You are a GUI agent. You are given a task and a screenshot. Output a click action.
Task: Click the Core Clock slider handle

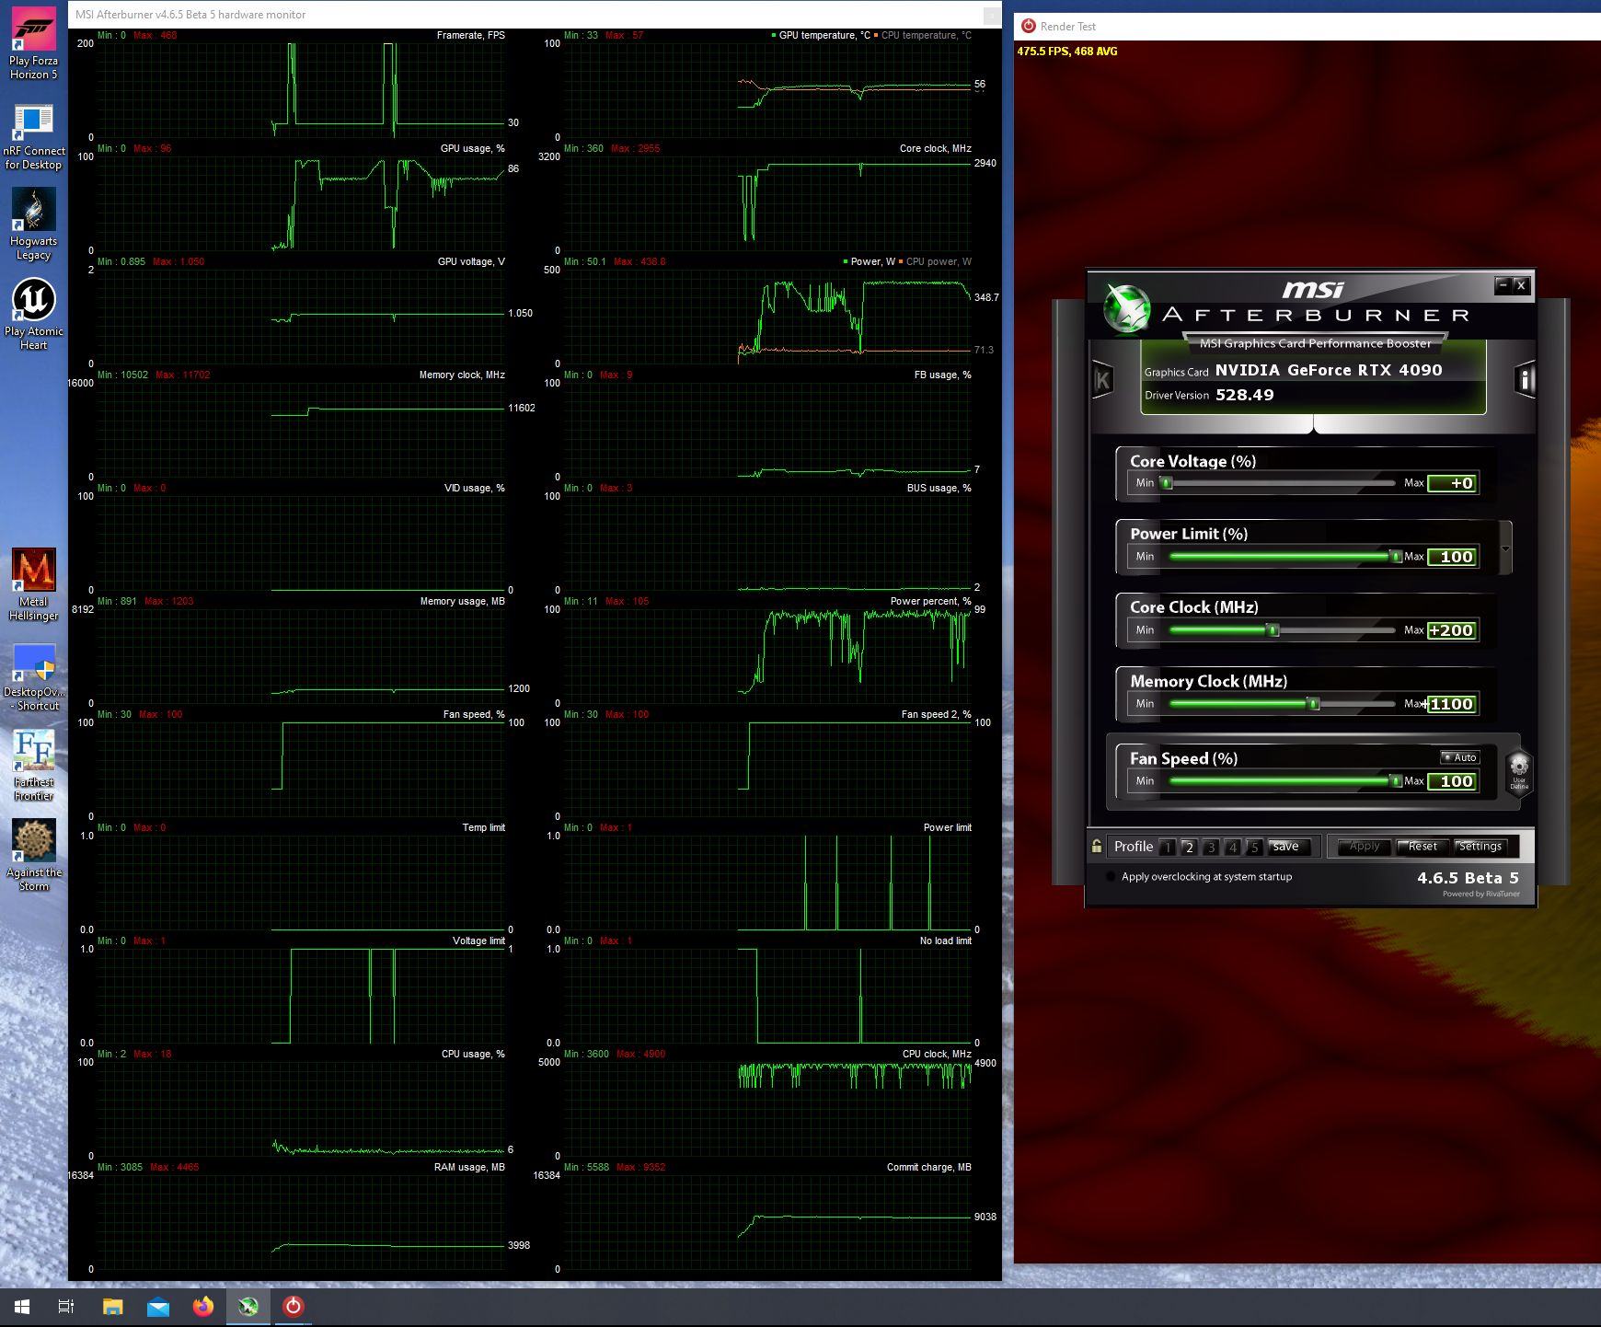(x=1273, y=630)
